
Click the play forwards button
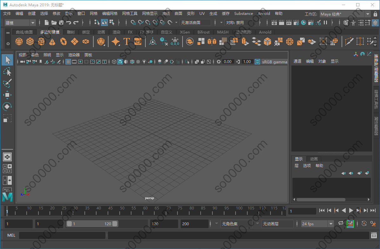point(351,211)
